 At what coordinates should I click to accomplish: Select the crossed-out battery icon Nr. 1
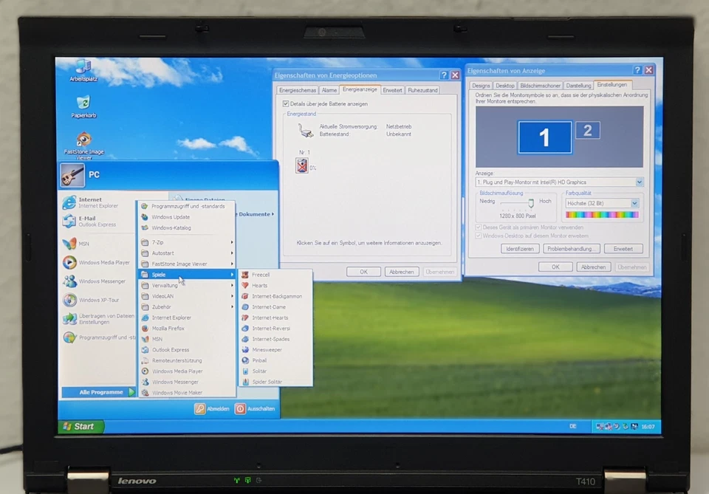pos(302,165)
